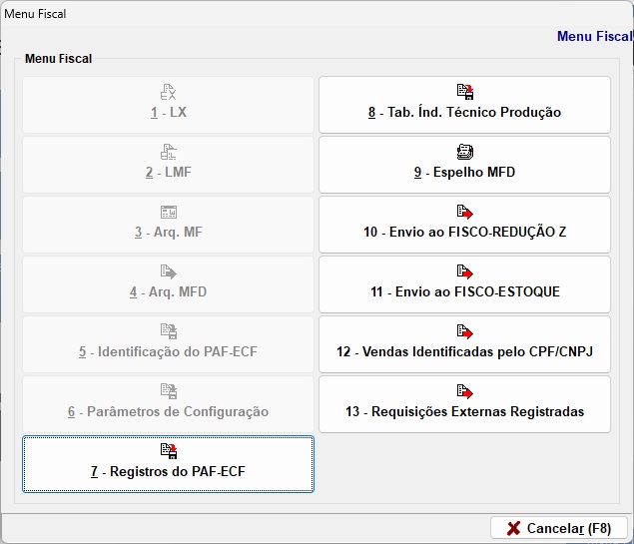This screenshot has width=634, height=544.
Task: Open 13 - Requisições Externas Registradas
Action: tap(464, 403)
